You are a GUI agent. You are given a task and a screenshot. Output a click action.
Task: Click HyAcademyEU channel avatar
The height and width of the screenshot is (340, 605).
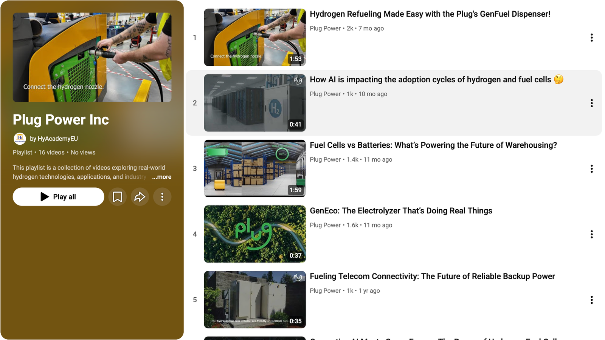click(20, 139)
